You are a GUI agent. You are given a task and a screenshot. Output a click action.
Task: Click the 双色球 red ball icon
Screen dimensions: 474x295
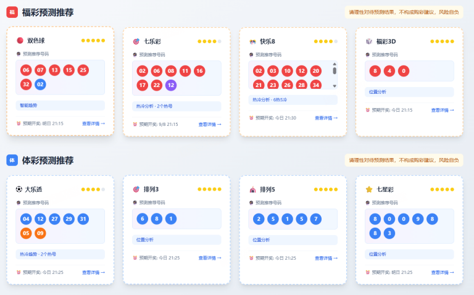tap(20, 41)
